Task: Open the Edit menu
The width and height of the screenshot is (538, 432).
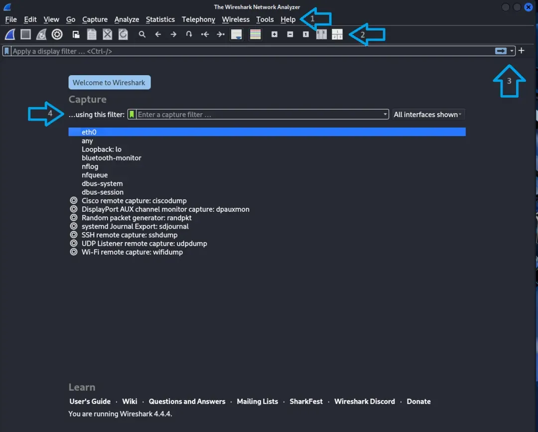Action: tap(30, 19)
